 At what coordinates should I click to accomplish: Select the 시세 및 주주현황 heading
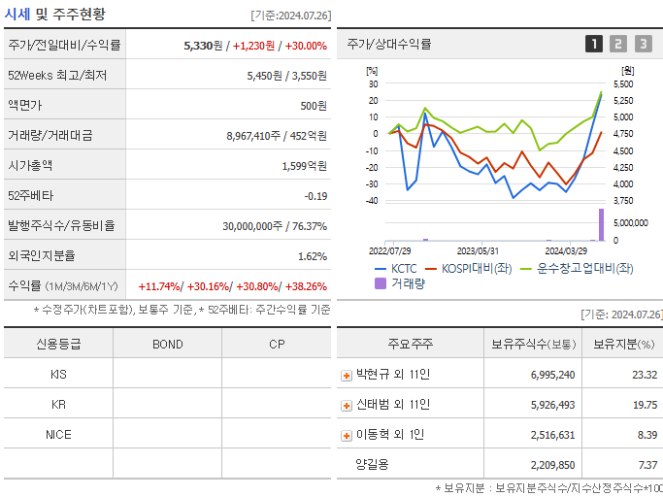click(54, 14)
